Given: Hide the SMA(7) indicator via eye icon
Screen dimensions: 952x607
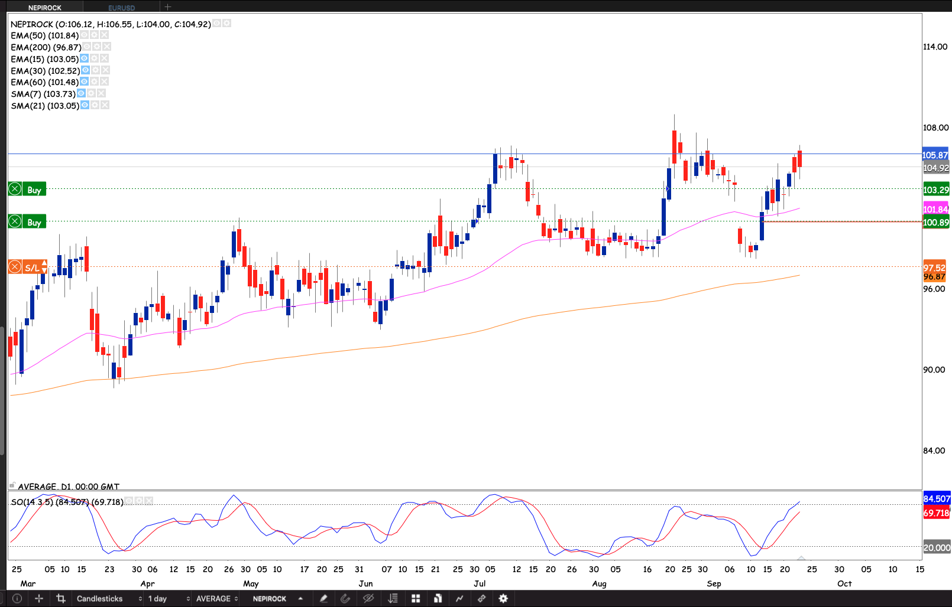Looking at the screenshot, I should (x=81, y=93).
